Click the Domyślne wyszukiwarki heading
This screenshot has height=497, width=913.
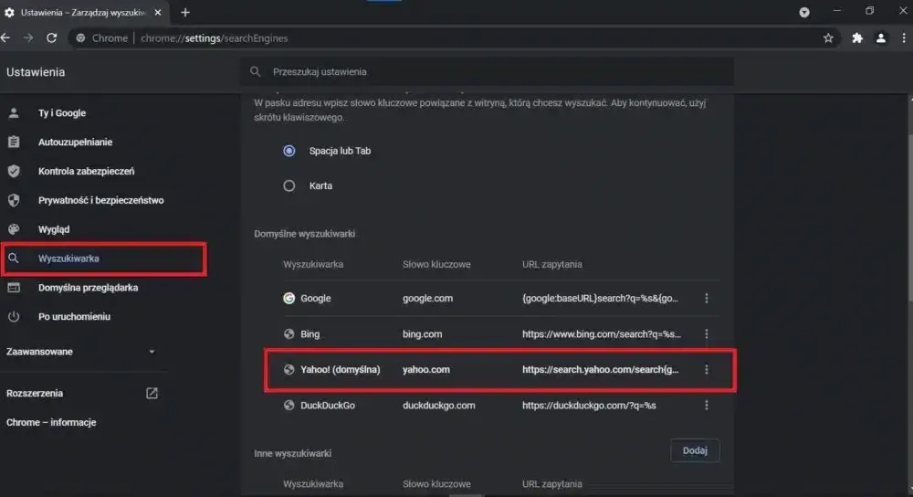pyautogui.click(x=305, y=234)
